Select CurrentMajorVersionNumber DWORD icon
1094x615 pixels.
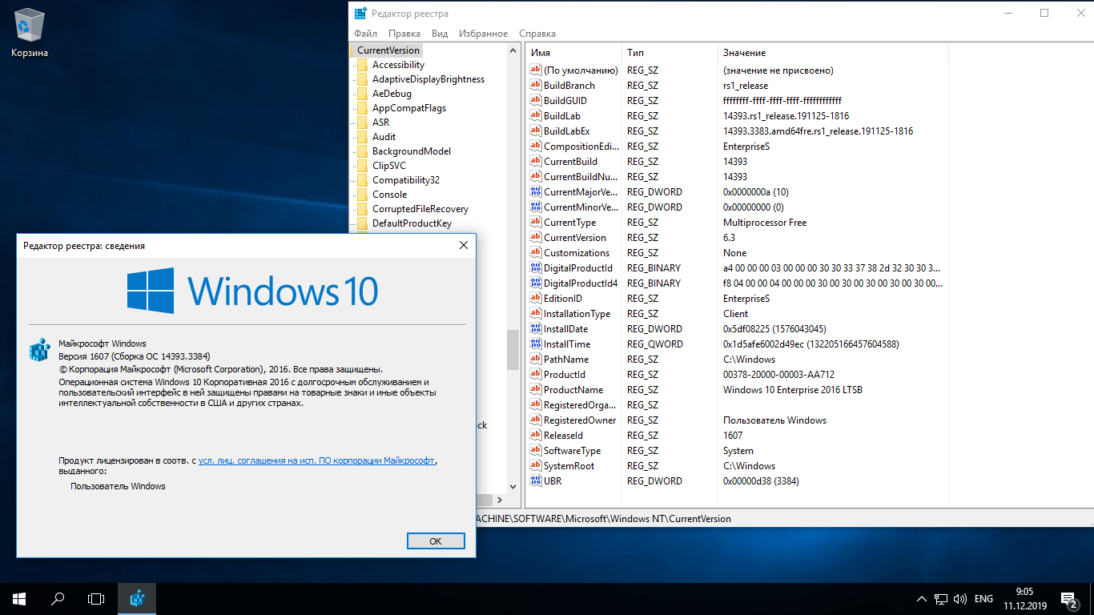pos(536,192)
